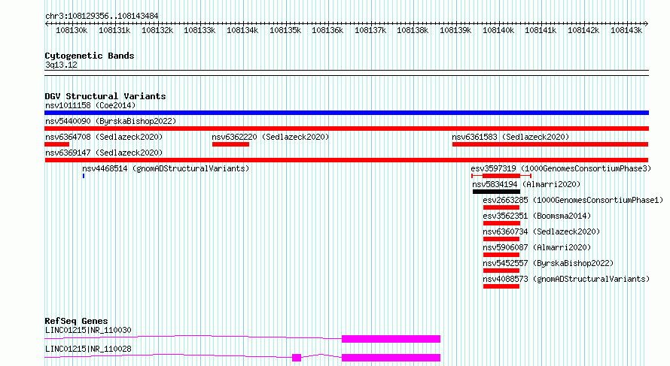Select the 108130k ruler tick label

[x=72, y=30]
